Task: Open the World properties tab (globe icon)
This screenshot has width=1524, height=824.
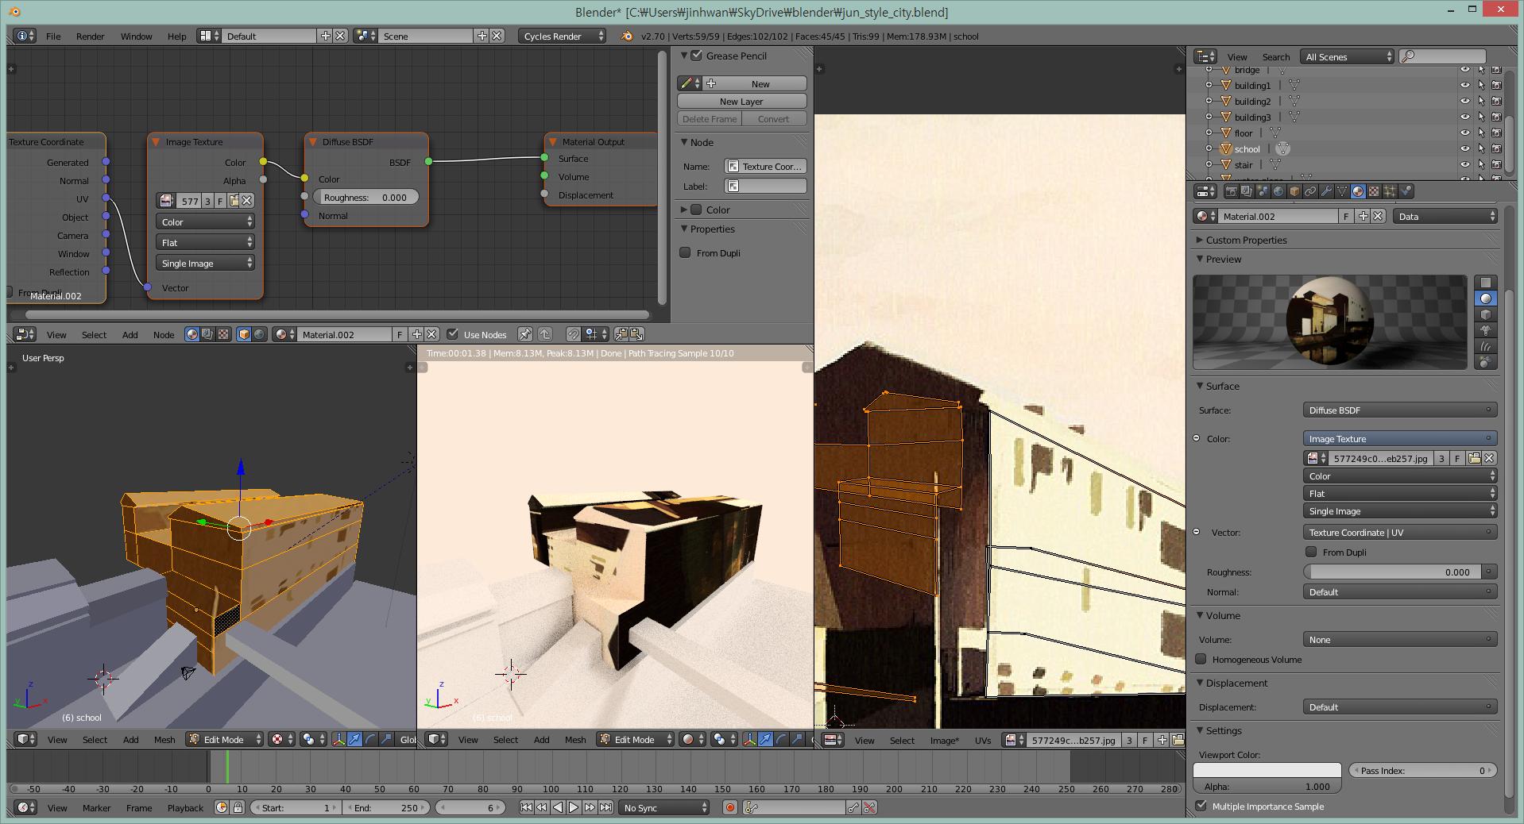Action: click(x=1278, y=191)
